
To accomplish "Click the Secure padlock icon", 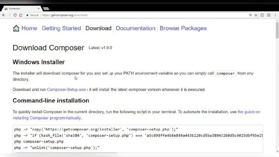I will (x=27, y=15).
